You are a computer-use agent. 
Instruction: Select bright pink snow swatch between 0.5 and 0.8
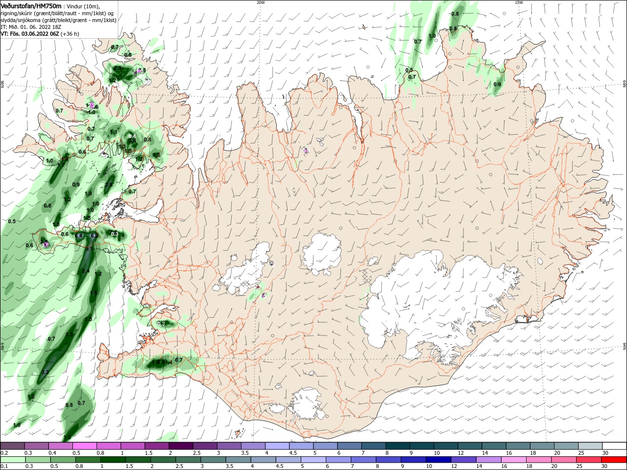[x=84, y=446]
